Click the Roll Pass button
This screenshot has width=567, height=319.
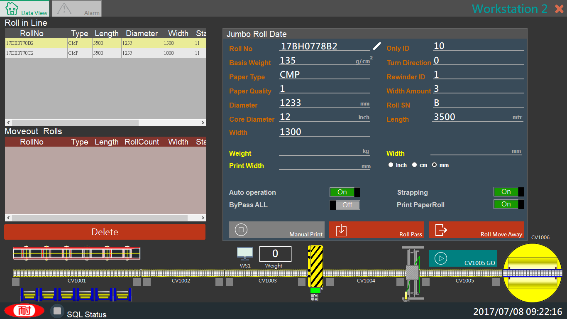[377, 230]
